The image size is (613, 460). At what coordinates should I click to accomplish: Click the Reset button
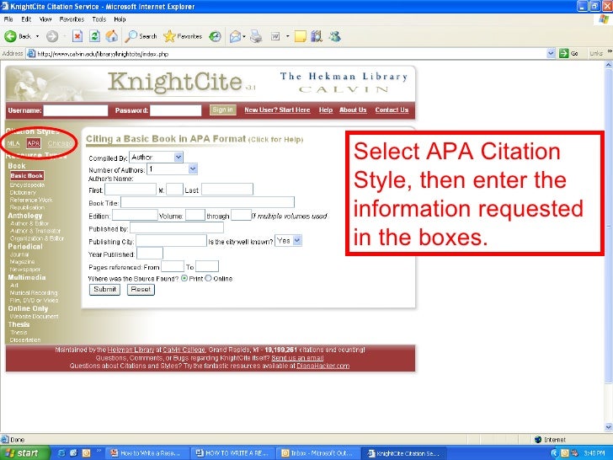(141, 290)
